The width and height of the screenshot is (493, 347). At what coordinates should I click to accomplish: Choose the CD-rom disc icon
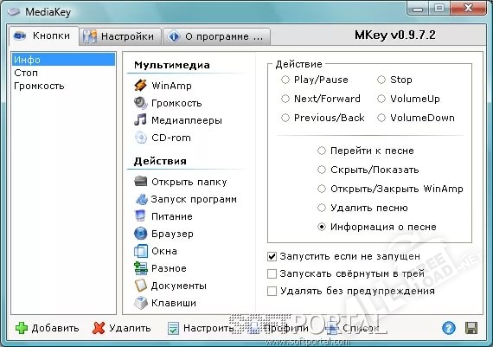click(140, 138)
